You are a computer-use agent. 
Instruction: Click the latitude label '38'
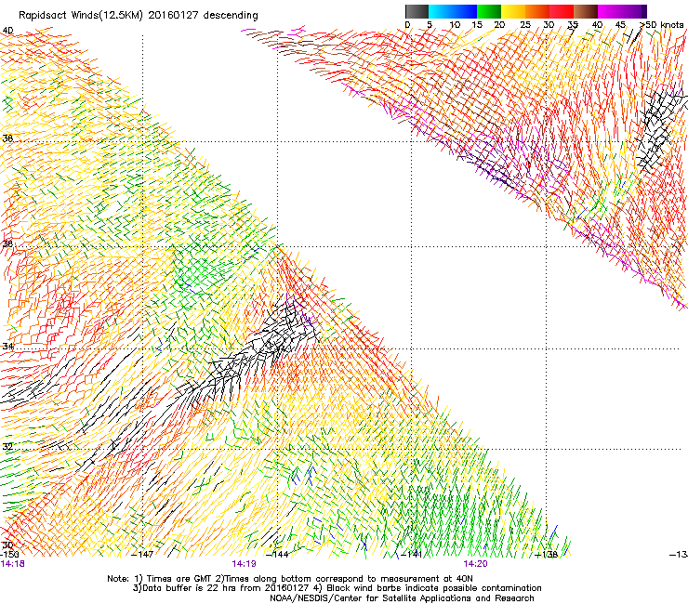[x=7, y=138]
